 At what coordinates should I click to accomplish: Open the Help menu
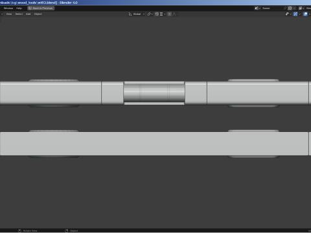click(x=19, y=8)
